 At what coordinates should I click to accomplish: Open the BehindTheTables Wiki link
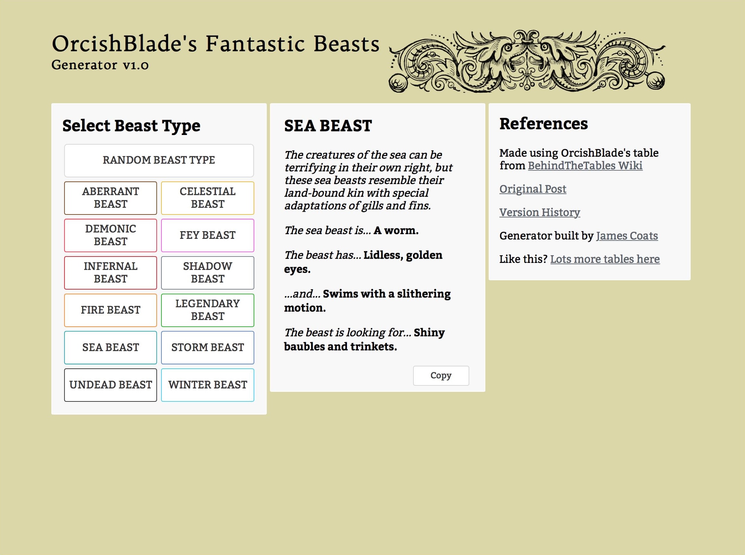coord(585,166)
